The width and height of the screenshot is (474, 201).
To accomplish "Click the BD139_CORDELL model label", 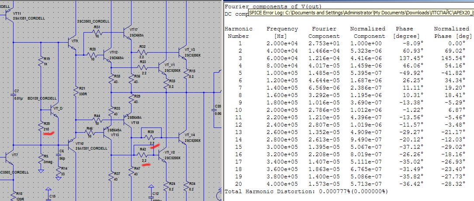I will pos(42,98).
